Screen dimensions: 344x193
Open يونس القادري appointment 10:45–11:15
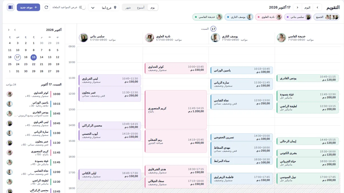point(308,78)
